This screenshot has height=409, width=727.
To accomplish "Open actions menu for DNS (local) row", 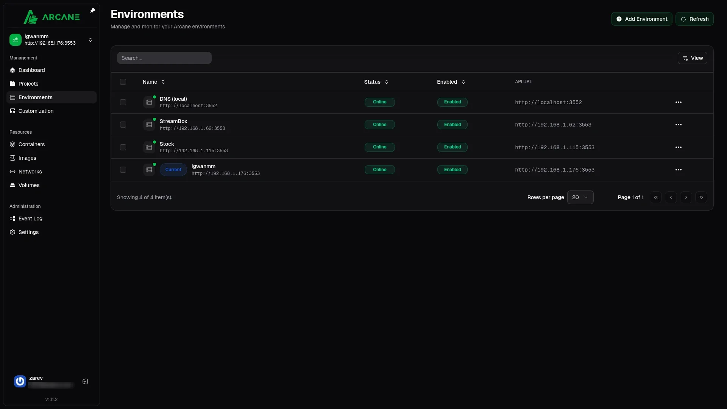I will pos(678,102).
